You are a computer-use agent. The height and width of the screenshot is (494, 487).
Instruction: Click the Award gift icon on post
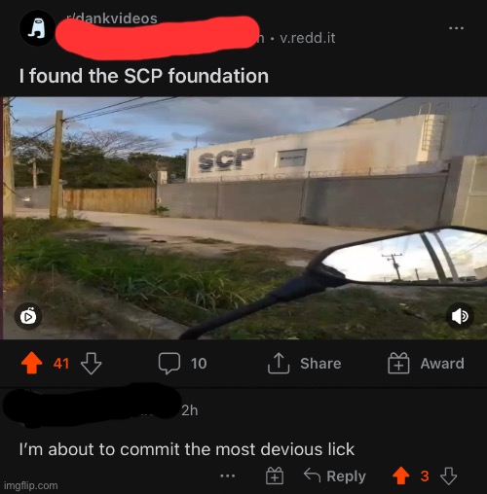398,364
